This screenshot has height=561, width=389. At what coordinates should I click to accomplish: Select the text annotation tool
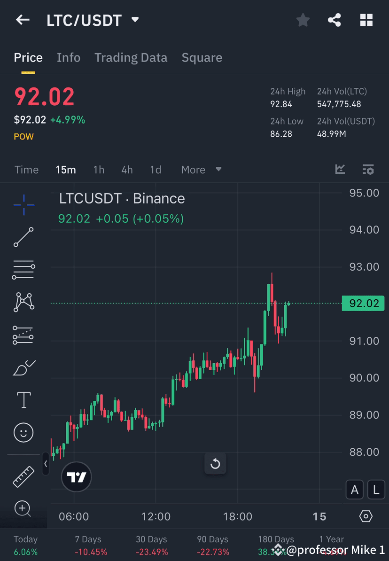pos(23,400)
